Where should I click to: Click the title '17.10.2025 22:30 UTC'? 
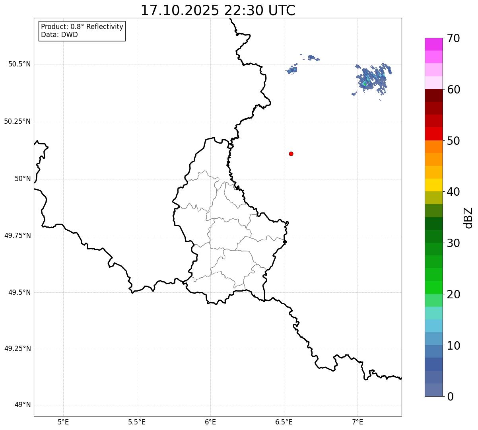218,10
